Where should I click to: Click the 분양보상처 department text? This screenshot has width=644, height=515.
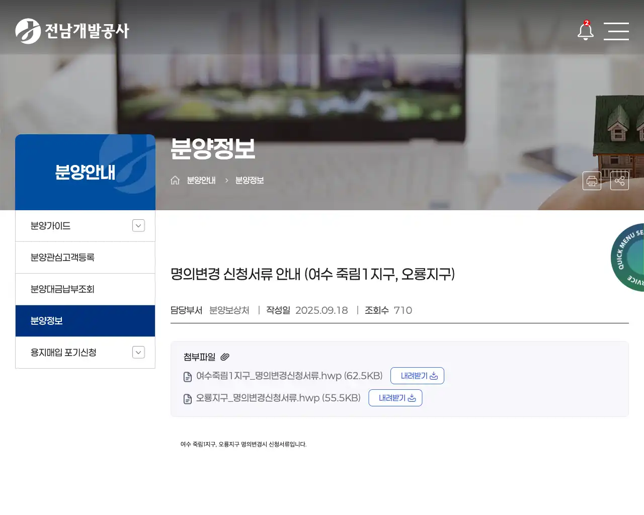pos(229,310)
